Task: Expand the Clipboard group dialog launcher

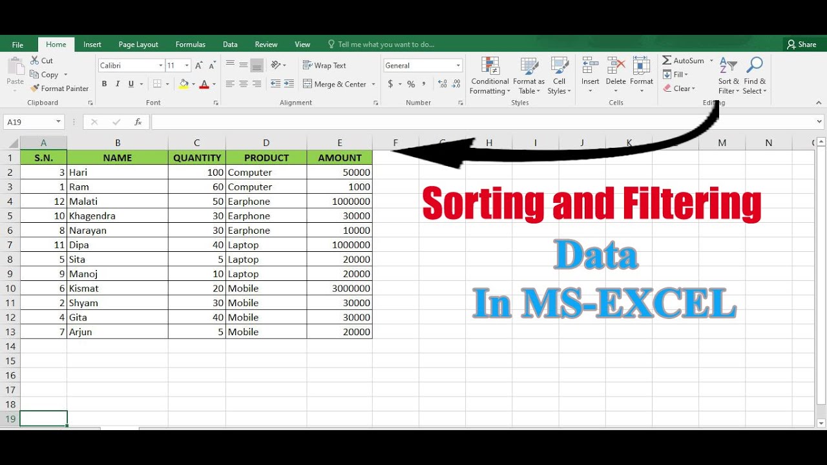Action: tap(90, 103)
